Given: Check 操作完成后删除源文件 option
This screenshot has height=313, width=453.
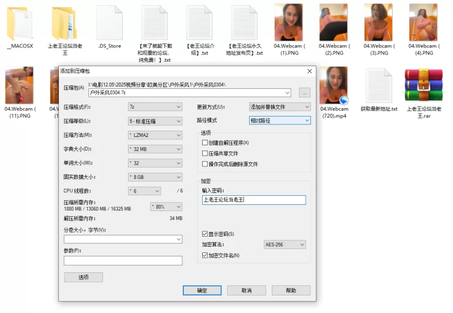Looking at the screenshot, I should [x=205, y=164].
